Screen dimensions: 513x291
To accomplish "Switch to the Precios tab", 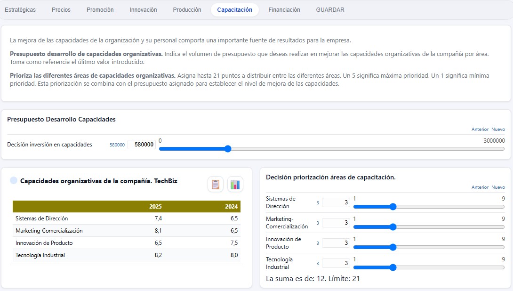I will [61, 10].
